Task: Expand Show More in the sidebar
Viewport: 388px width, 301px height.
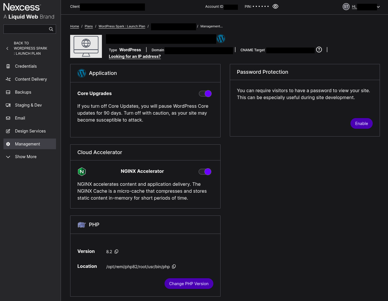Action: tap(25, 157)
